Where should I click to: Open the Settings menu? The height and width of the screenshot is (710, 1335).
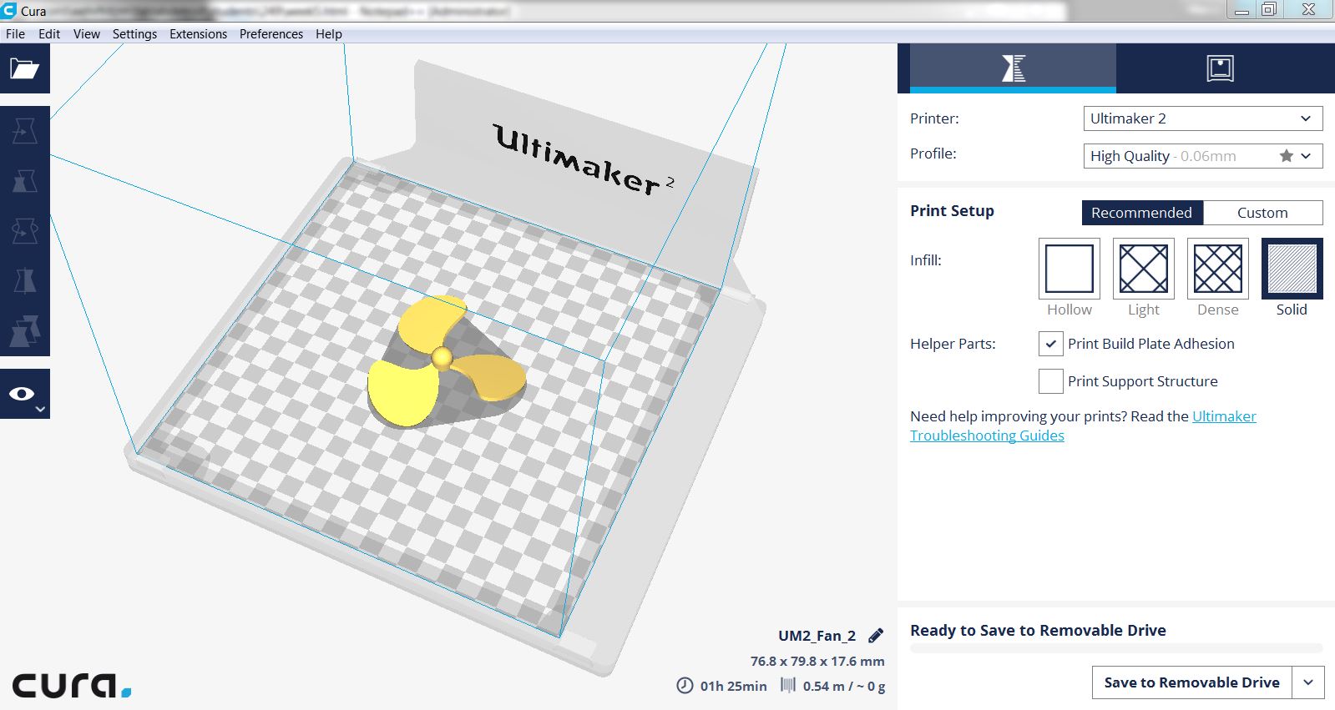[x=134, y=34]
